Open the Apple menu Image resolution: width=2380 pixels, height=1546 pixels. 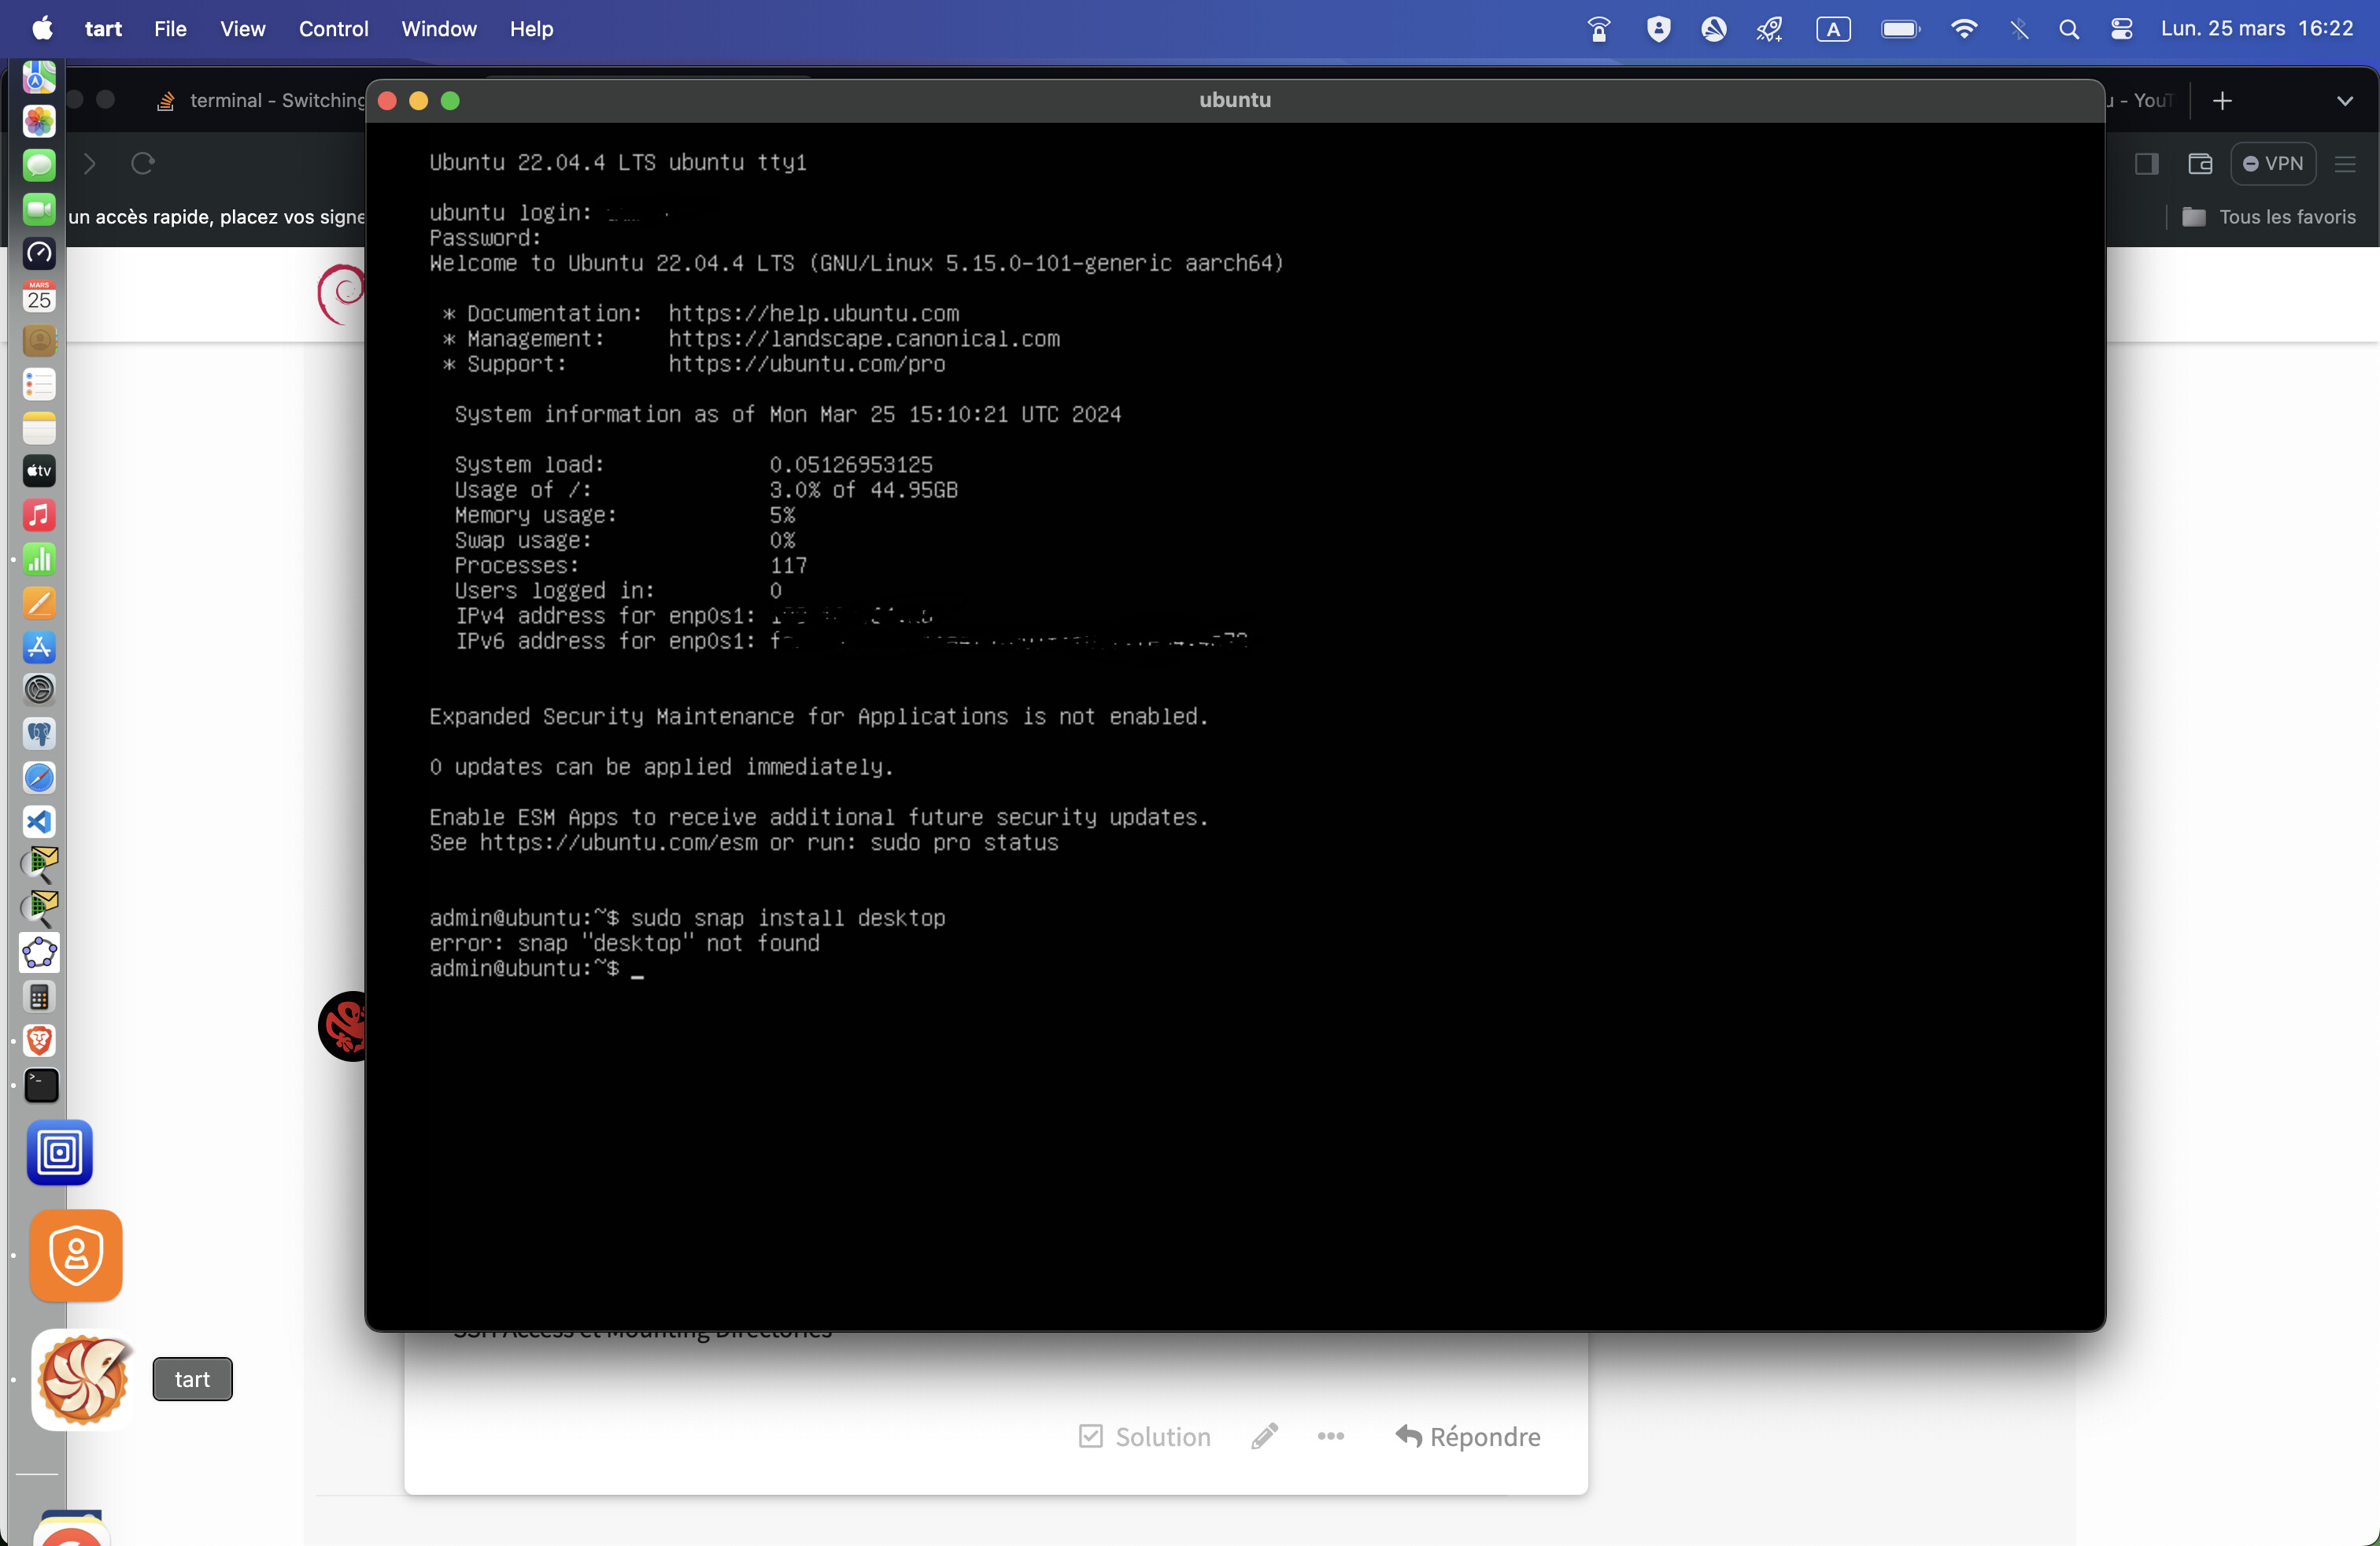(x=42, y=29)
